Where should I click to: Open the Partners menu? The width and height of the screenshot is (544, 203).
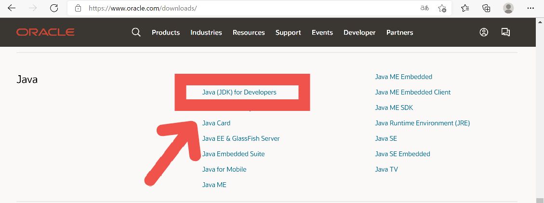(x=399, y=33)
